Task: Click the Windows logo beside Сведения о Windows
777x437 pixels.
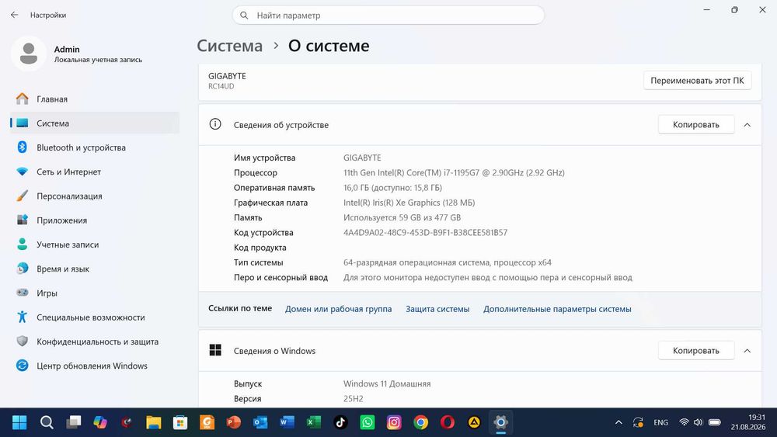Action: pyautogui.click(x=215, y=350)
